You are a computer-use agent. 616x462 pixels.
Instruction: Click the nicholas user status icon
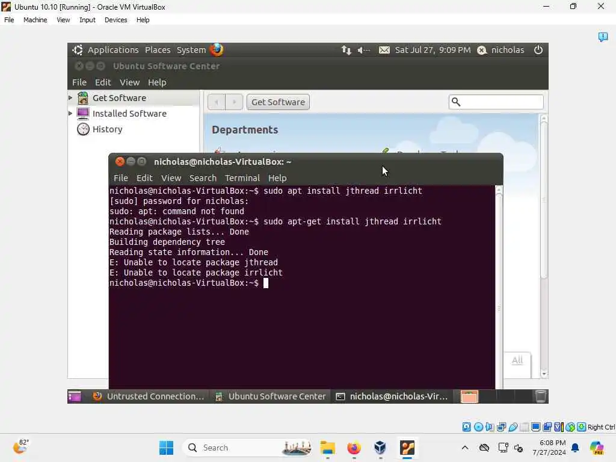482,51
